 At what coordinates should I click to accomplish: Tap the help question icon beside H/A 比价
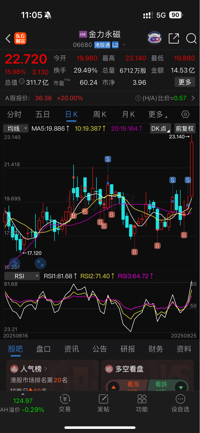pos(138,98)
